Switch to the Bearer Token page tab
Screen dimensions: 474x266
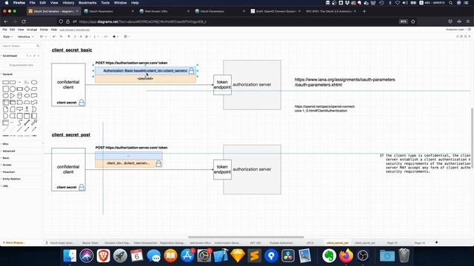tap(90, 243)
